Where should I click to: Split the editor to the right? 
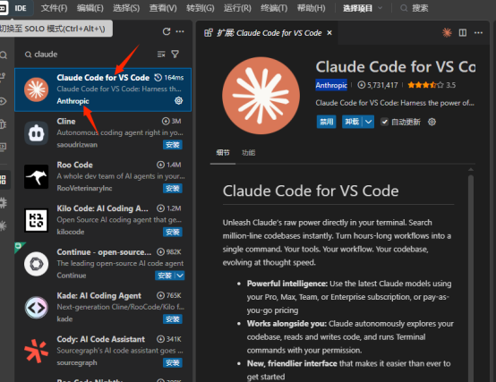463,32
